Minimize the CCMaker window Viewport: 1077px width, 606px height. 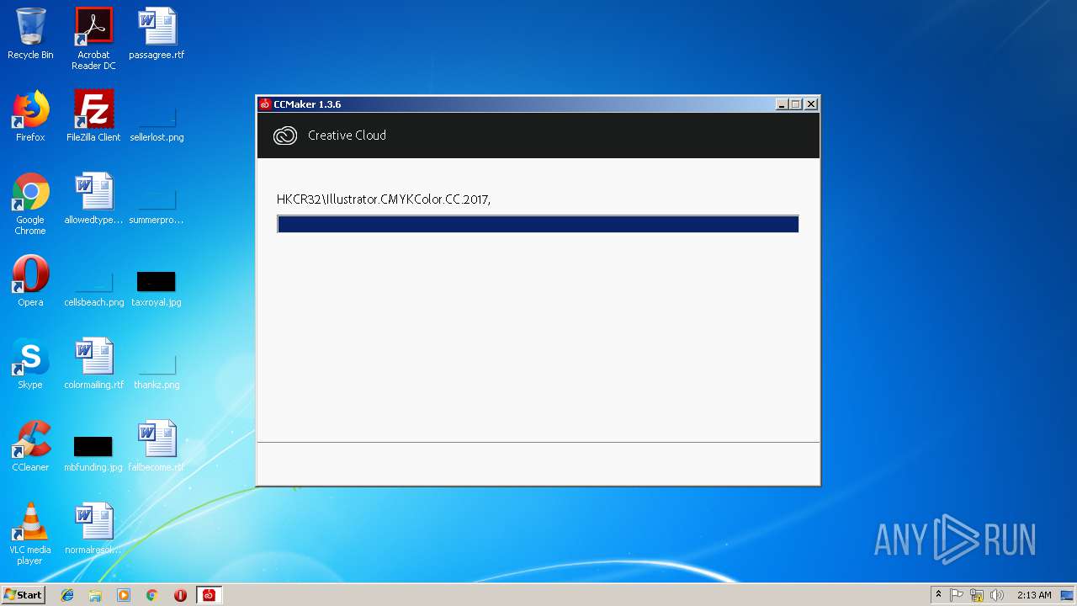point(782,104)
